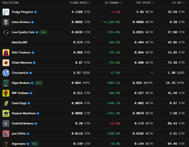The width and height of the screenshot is (189, 147).
Task: Click the +346.7% change value
Action: click(x=113, y=103)
